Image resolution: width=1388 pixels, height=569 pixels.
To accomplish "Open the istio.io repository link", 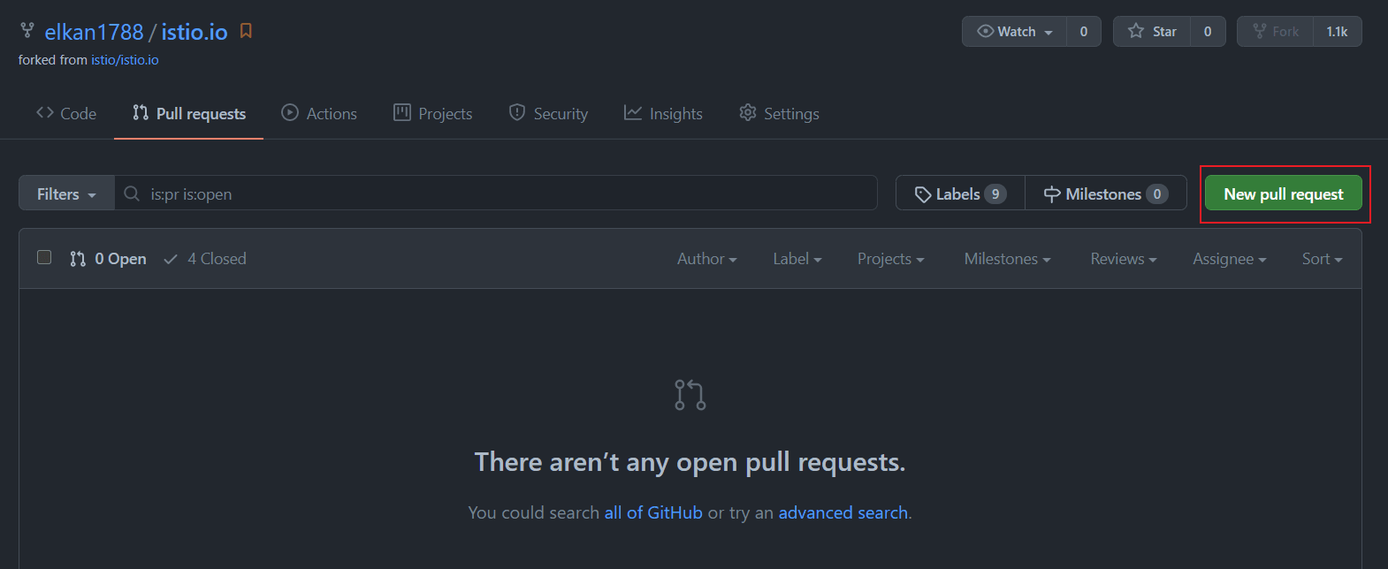I will coord(194,32).
